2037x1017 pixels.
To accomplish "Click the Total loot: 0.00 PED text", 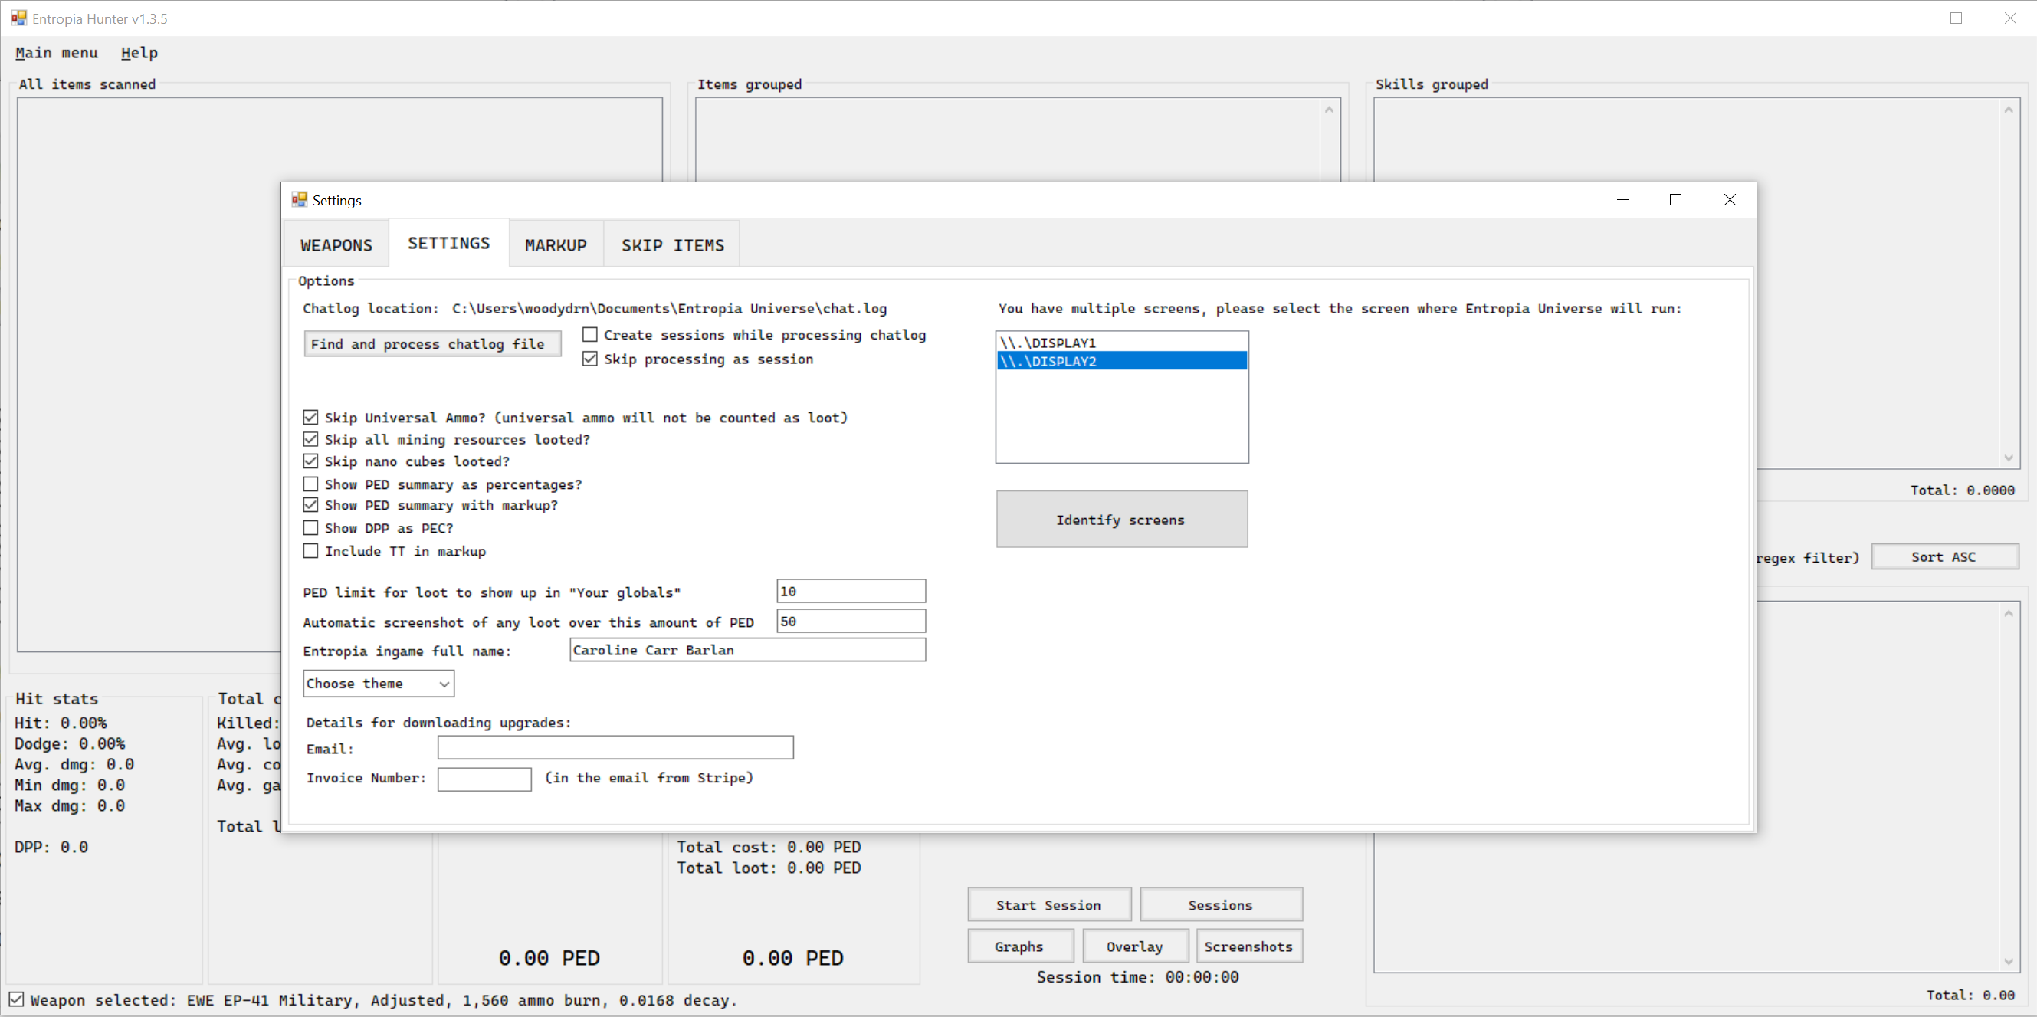I will [769, 868].
